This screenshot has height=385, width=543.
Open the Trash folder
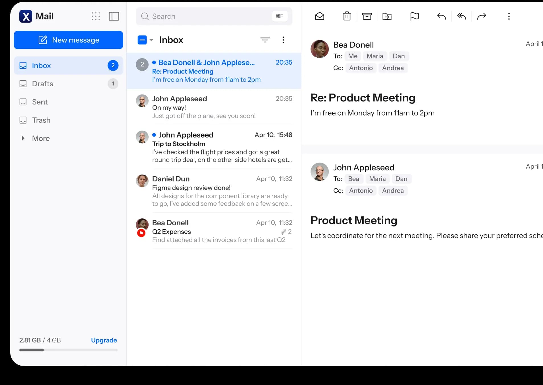[x=68, y=120]
